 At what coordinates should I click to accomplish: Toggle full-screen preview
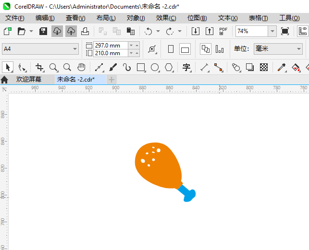coord(285,31)
